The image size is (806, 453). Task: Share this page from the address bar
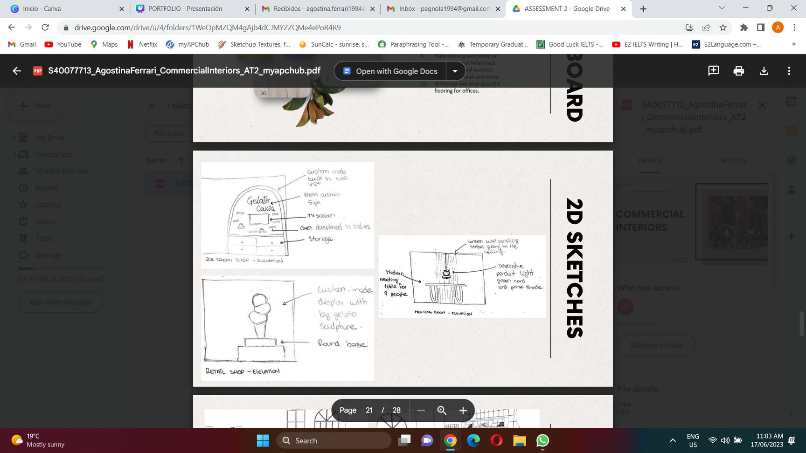coord(706,27)
